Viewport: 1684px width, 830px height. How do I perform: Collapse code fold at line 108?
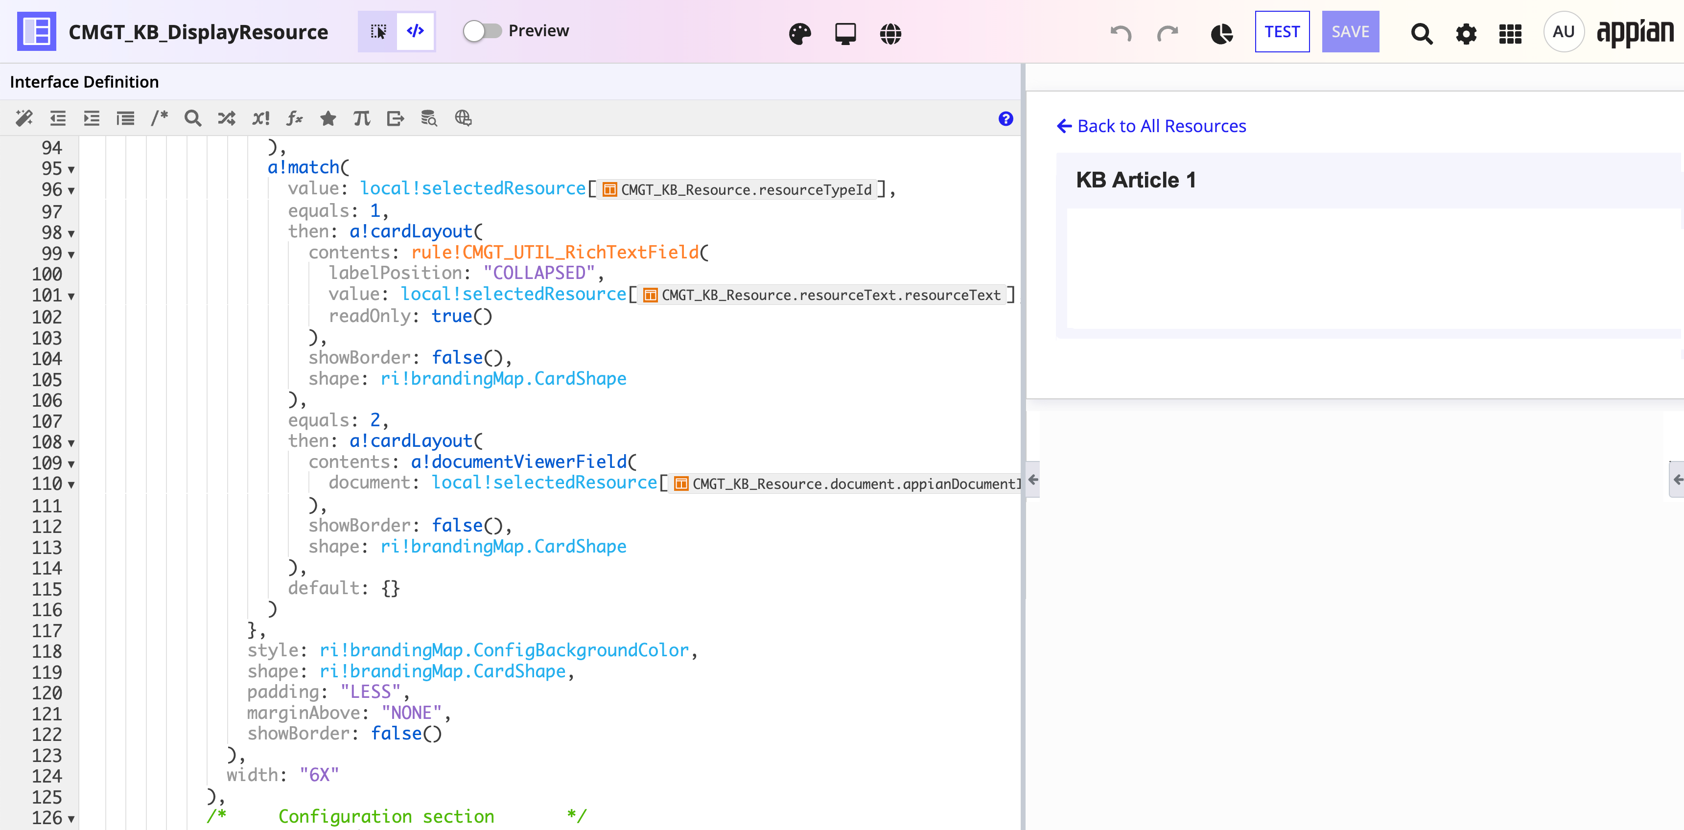click(70, 444)
